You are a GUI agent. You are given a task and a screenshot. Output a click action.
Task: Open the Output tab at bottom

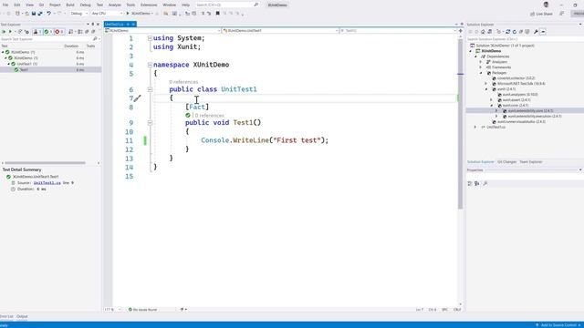[22, 316]
